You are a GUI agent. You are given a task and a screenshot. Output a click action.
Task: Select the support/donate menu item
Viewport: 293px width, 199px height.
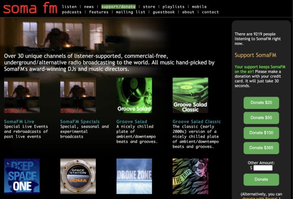pos(119,7)
